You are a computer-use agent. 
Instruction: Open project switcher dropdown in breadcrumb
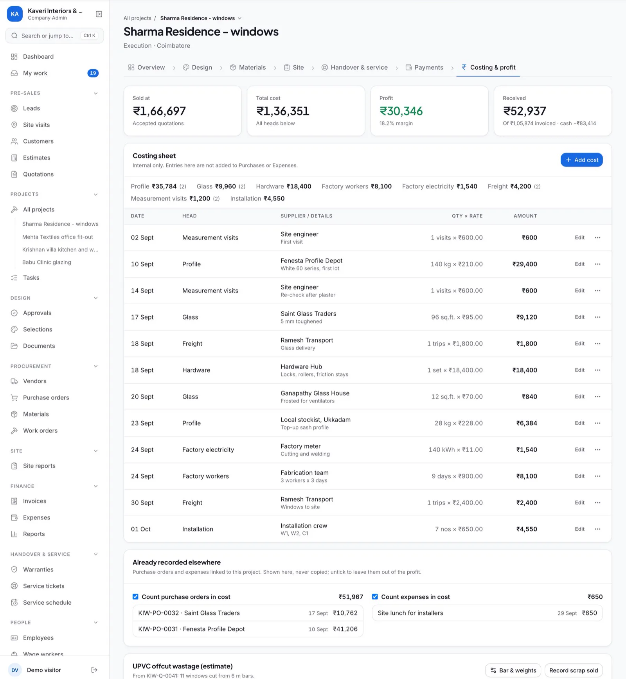coord(239,18)
